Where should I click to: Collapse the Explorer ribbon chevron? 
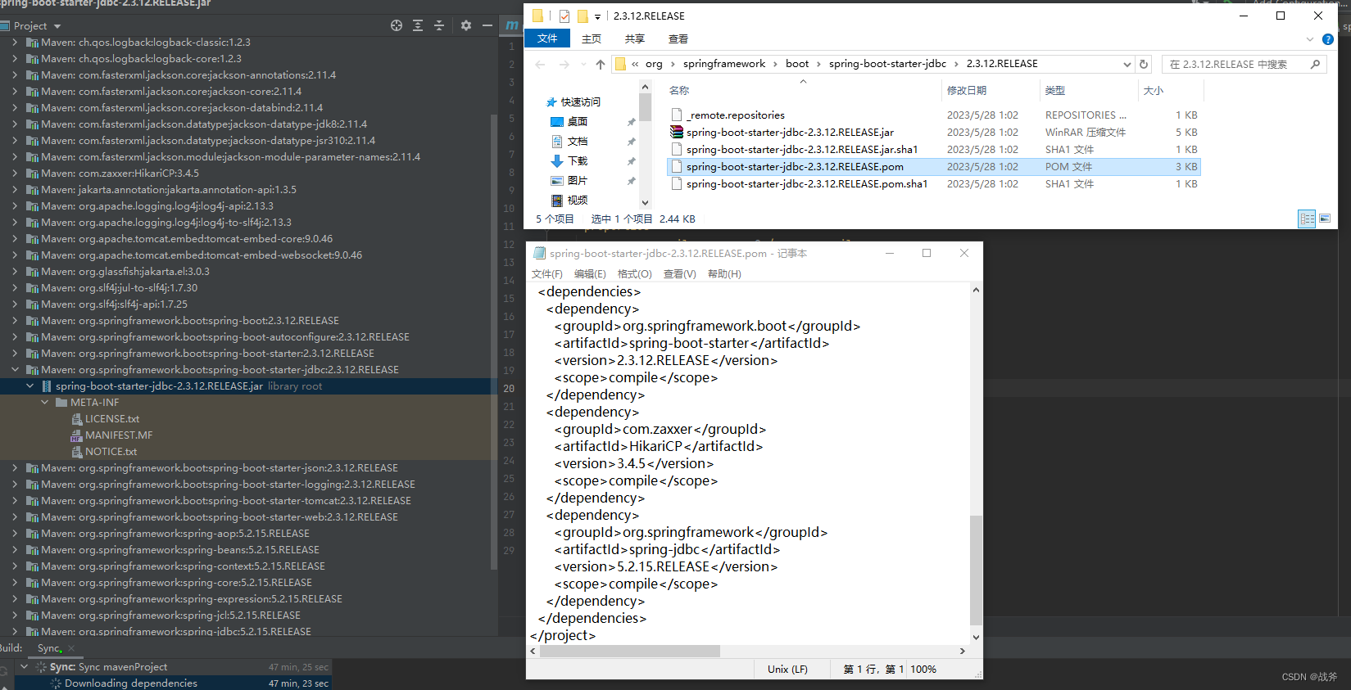[x=1309, y=39]
